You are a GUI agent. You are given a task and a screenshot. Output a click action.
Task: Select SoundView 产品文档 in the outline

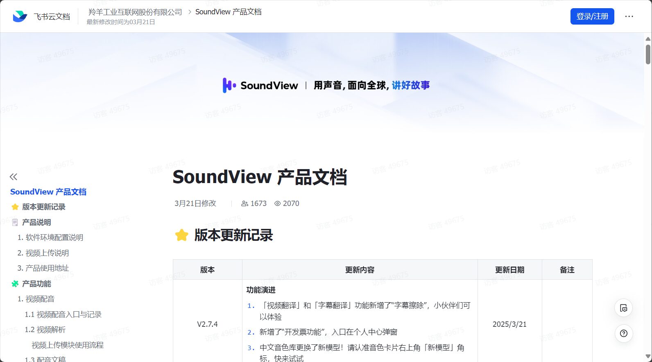(48, 192)
